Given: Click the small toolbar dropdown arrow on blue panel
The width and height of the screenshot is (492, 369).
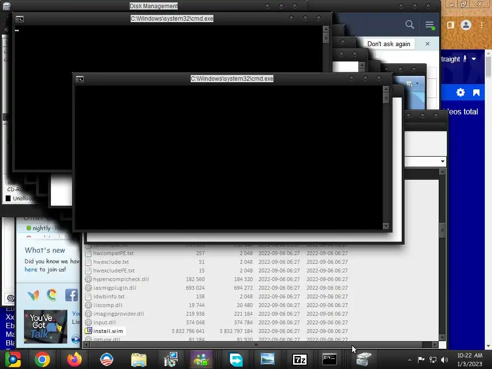Looking at the screenshot, I should (418, 84).
